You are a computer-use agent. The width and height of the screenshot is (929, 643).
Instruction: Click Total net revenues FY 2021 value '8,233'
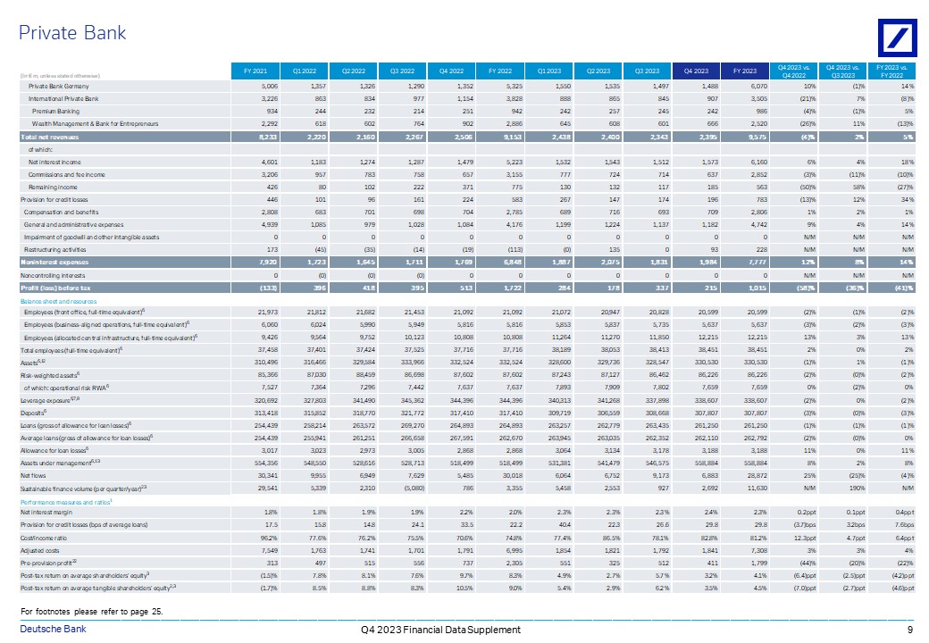(x=266, y=137)
